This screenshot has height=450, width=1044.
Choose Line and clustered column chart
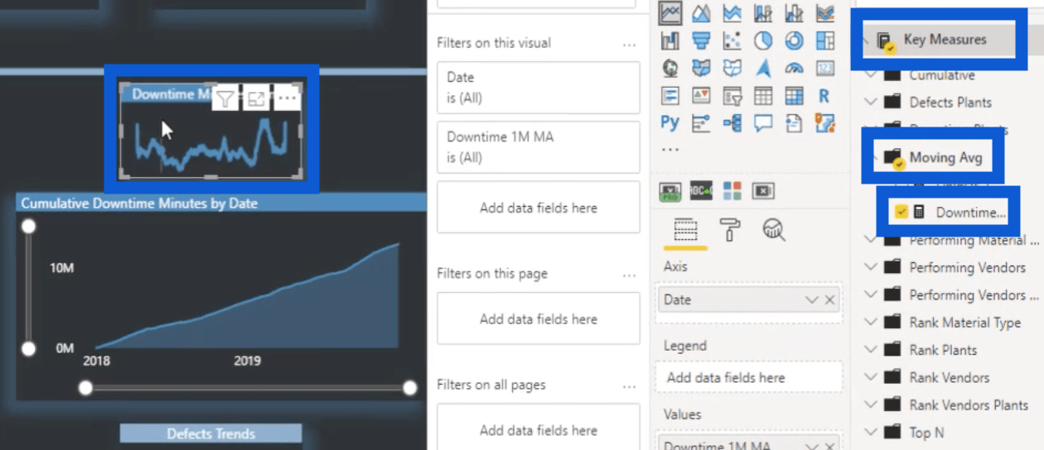pyautogui.click(x=794, y=13)
